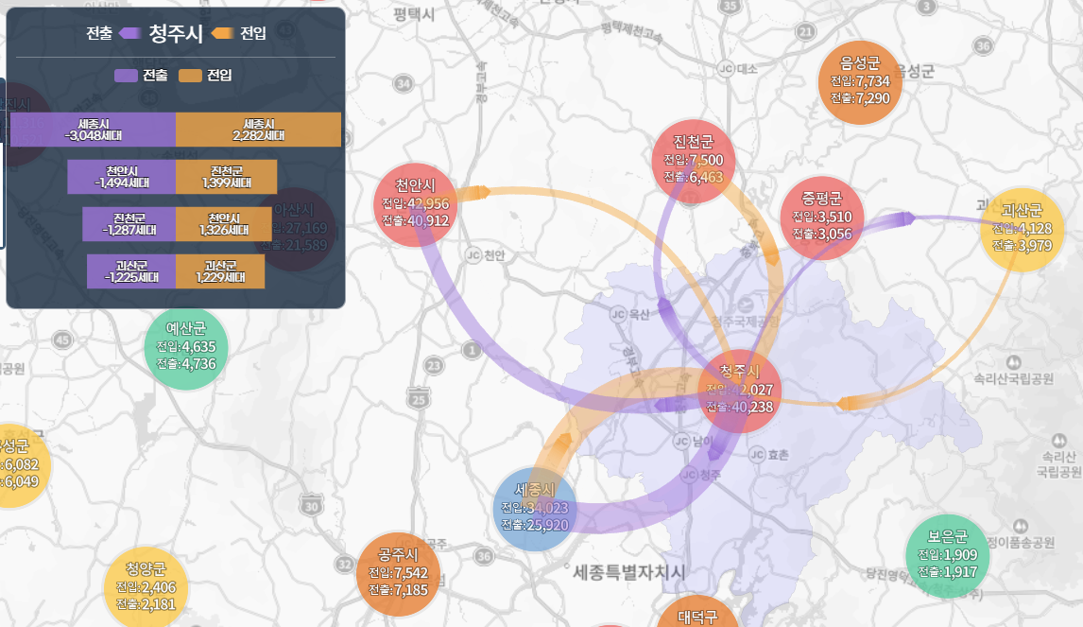Click the purple 전출 legend swatch

[x=126, y=76]
